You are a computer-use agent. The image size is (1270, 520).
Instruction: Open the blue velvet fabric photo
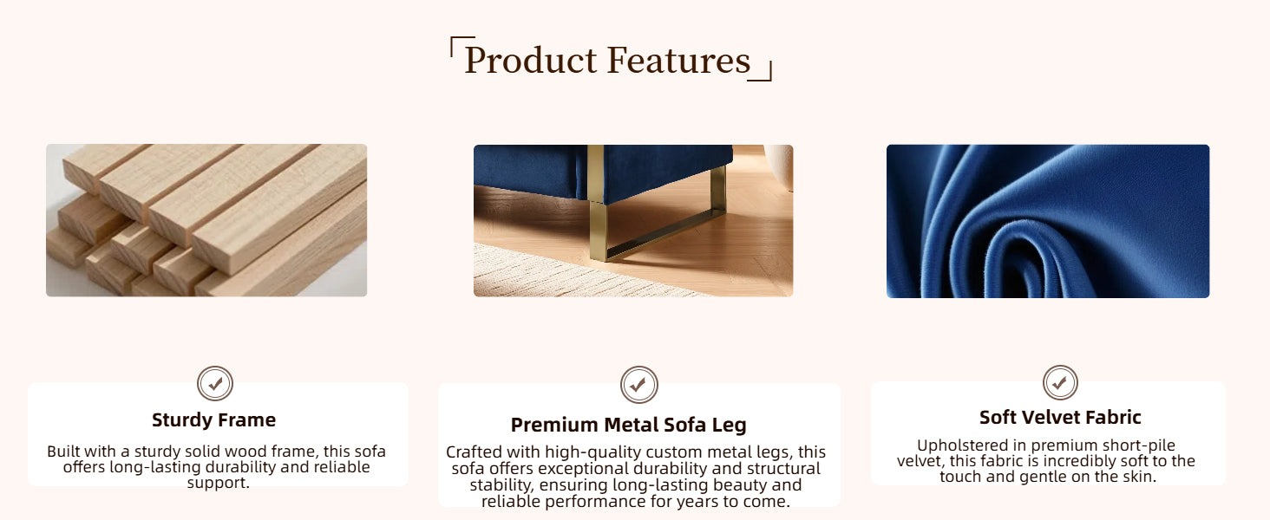coord(1047,221)
